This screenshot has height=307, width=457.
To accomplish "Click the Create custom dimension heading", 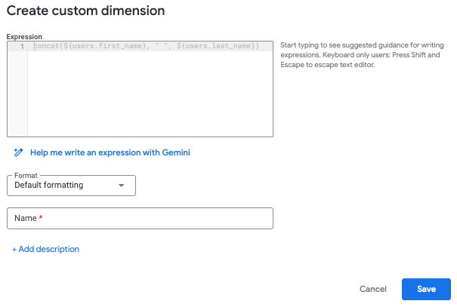I will (x=85, y=11).
